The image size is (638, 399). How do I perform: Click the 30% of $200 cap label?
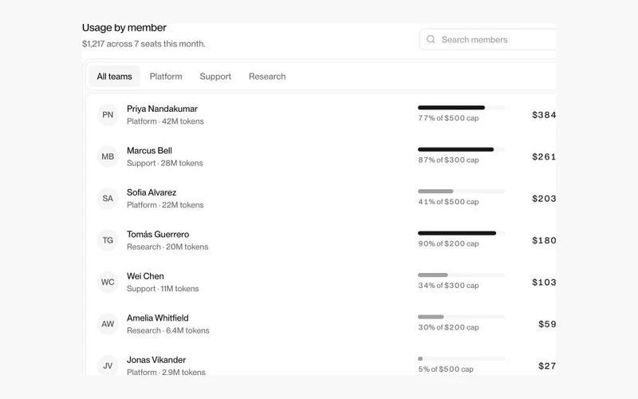coord(448,327)
